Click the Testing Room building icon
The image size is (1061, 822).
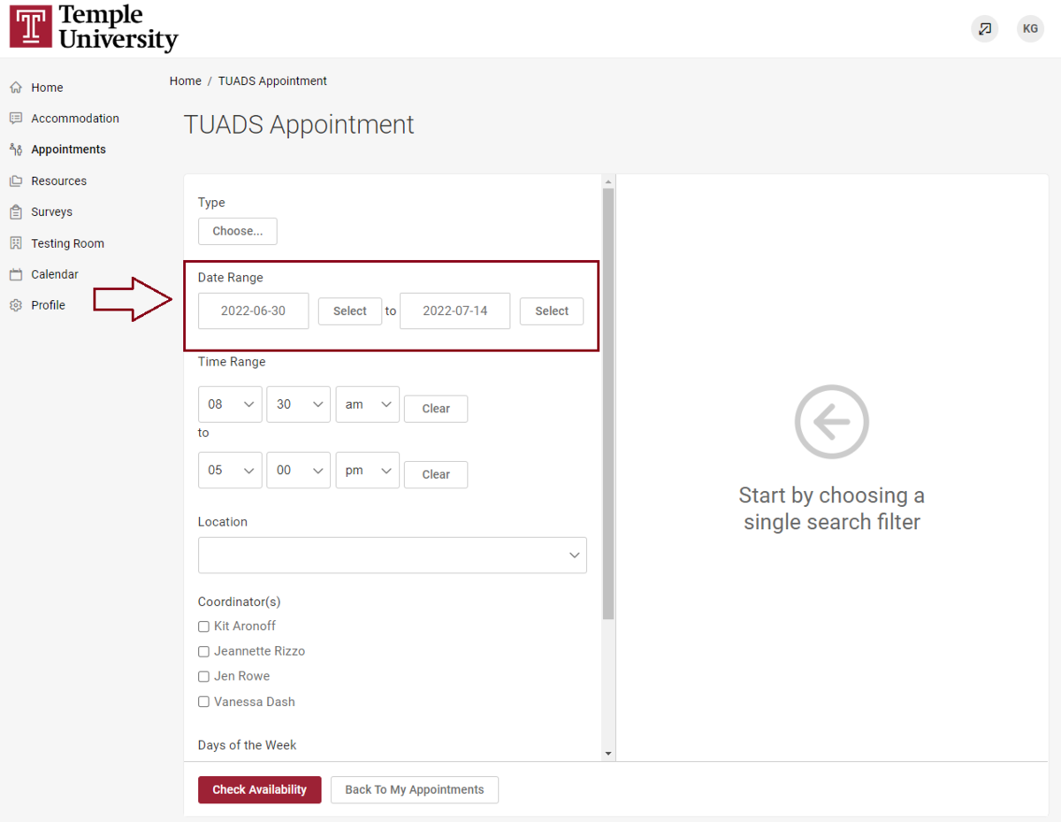pos(15,243)
